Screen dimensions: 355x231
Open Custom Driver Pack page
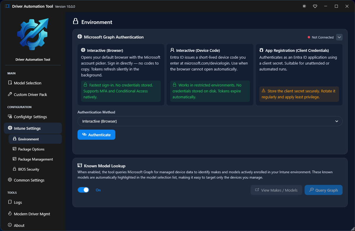point(33,94)
